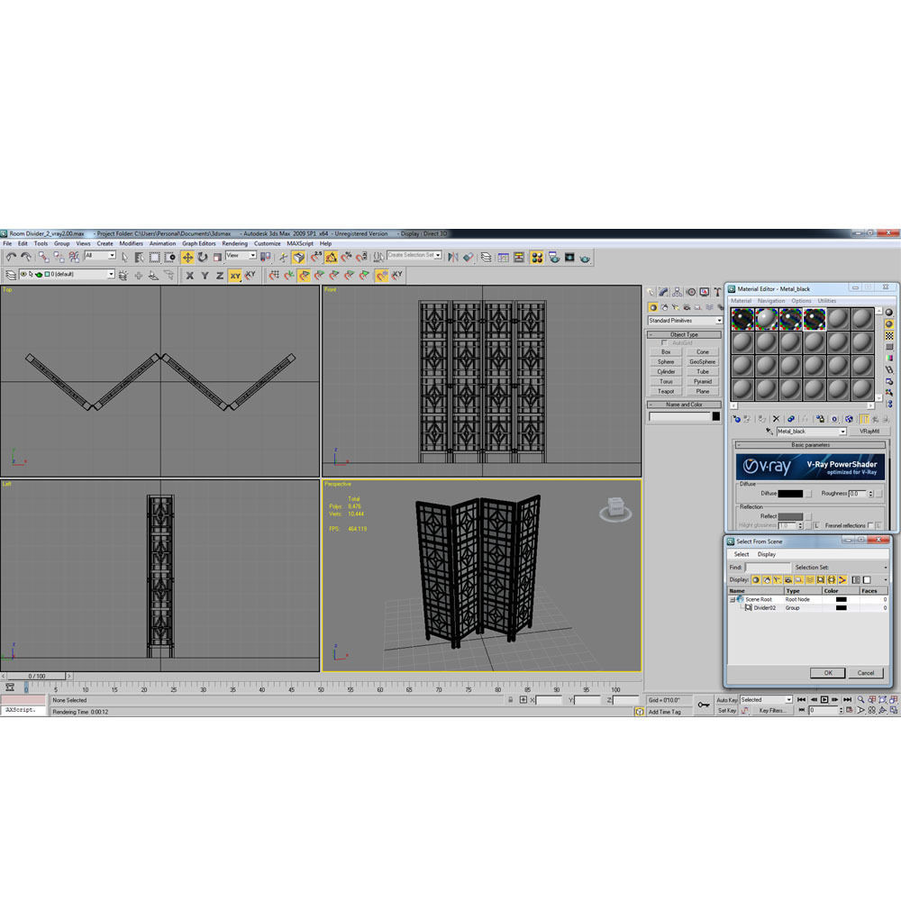901x901 pixels.
Task: Click Show Map in Viewport globe icon
Action: [x=849, y=419]
